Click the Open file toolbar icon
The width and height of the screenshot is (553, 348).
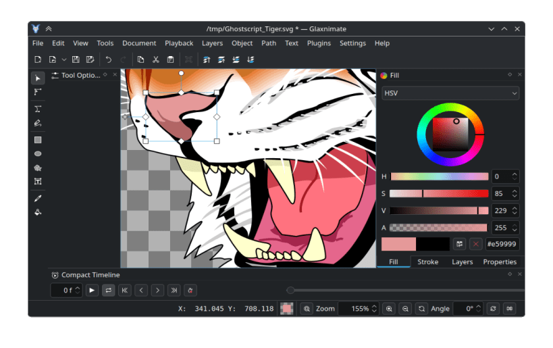coord(53,59)
